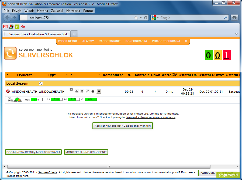
Task: Click the MEM 53% usage bar
Action: tap(37, 100)
